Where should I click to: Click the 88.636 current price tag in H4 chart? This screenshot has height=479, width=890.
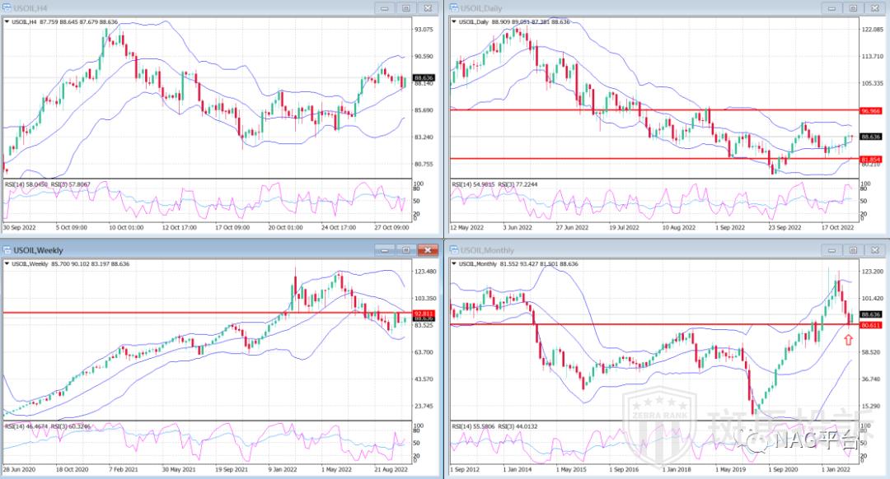coord(424,77)
